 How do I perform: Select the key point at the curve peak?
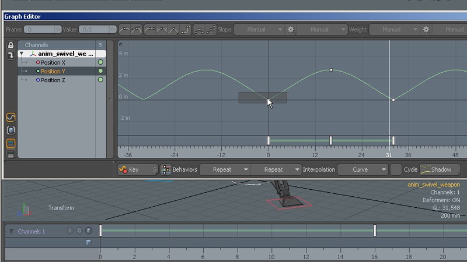pos(331,70)
